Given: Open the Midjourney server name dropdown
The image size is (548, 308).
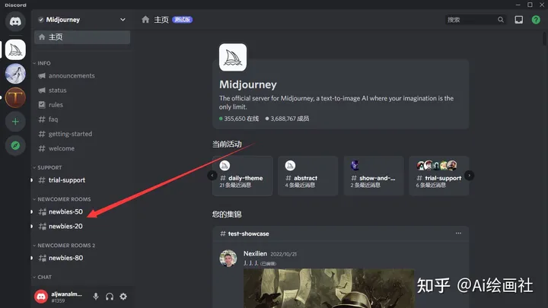Looking at the screenshot, I should 82,19.
